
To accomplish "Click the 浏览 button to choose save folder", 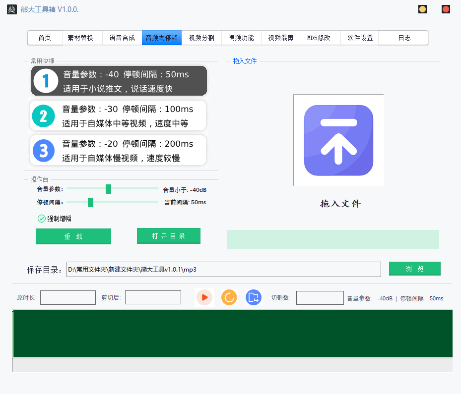I will [414, 268].
